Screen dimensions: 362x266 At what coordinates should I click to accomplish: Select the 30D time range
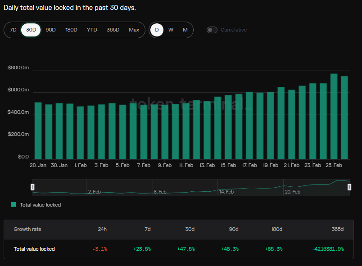click(31, 30)
